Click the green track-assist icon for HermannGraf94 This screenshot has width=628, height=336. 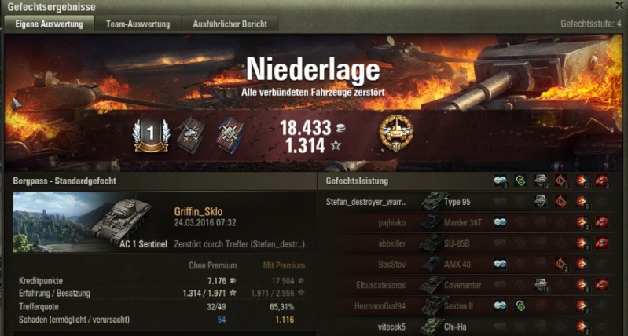(x=520, y=305)
